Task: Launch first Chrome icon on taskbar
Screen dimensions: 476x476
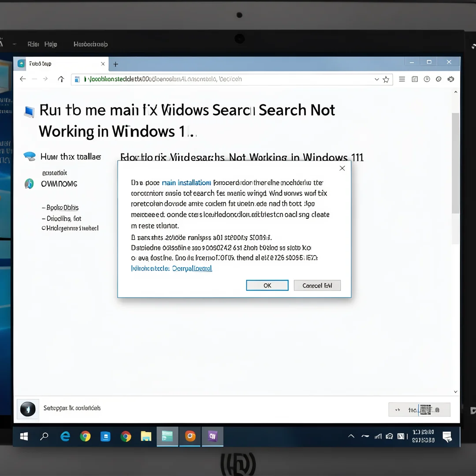Action: [x=86, y=436]
